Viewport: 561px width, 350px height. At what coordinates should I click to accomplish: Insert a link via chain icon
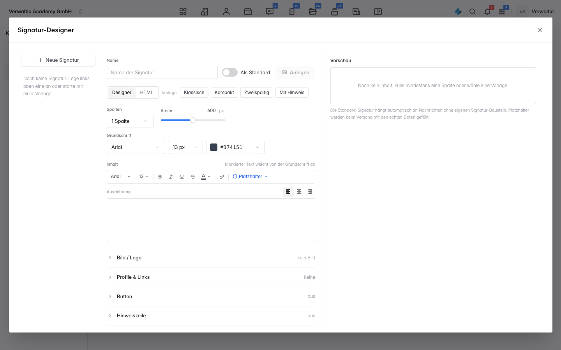click(x=222, y=177)
